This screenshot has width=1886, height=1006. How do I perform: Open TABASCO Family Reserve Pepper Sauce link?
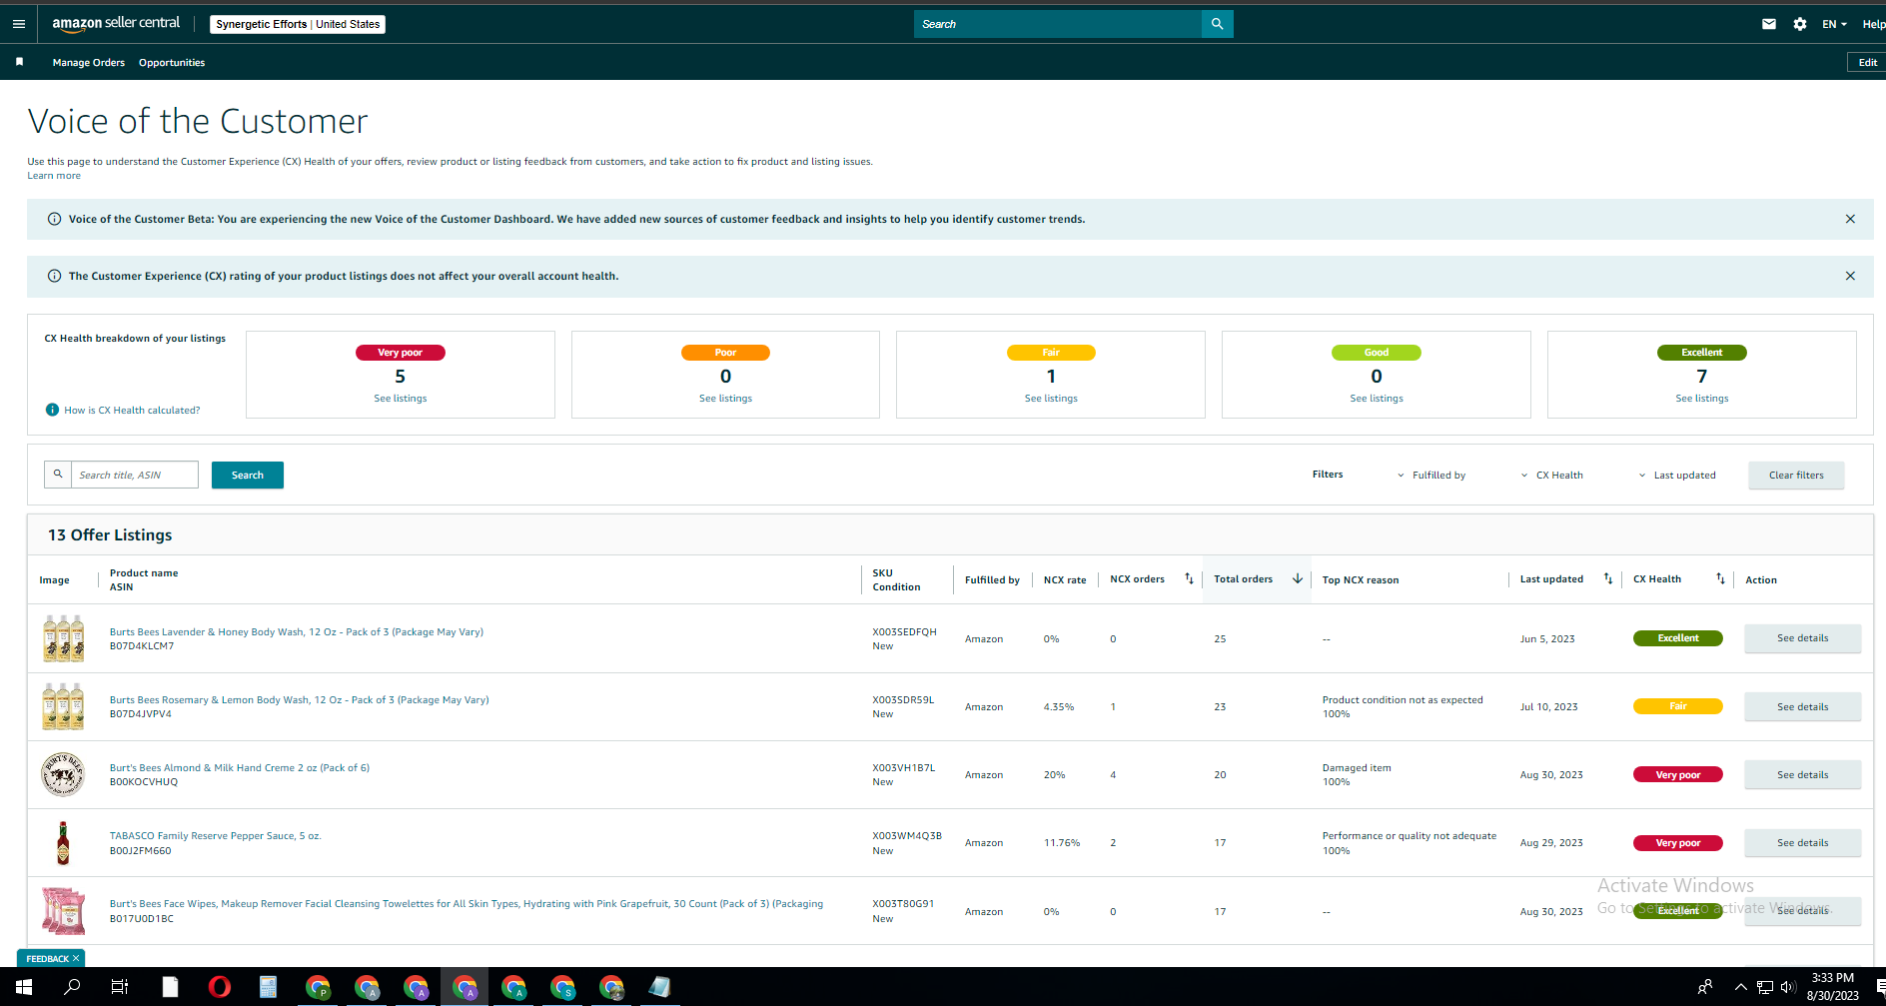point(216,835)
